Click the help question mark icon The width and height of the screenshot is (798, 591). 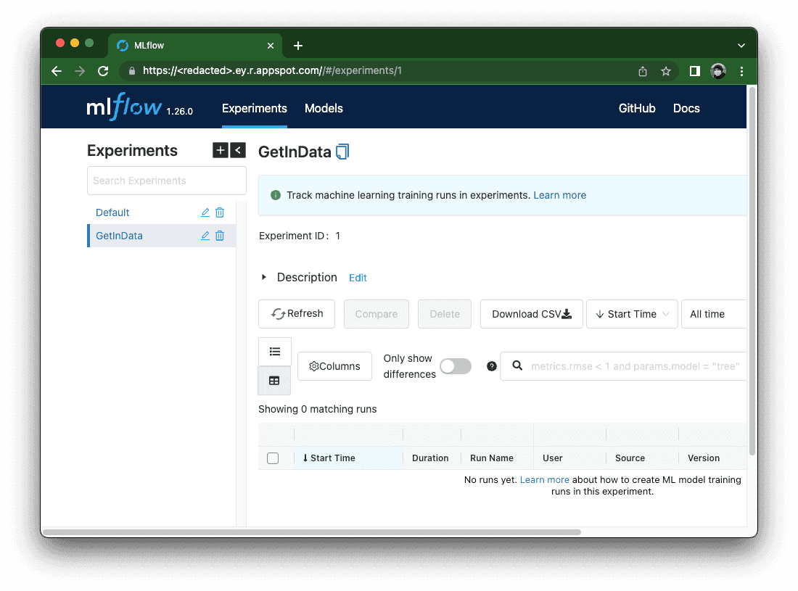point(492,366)
